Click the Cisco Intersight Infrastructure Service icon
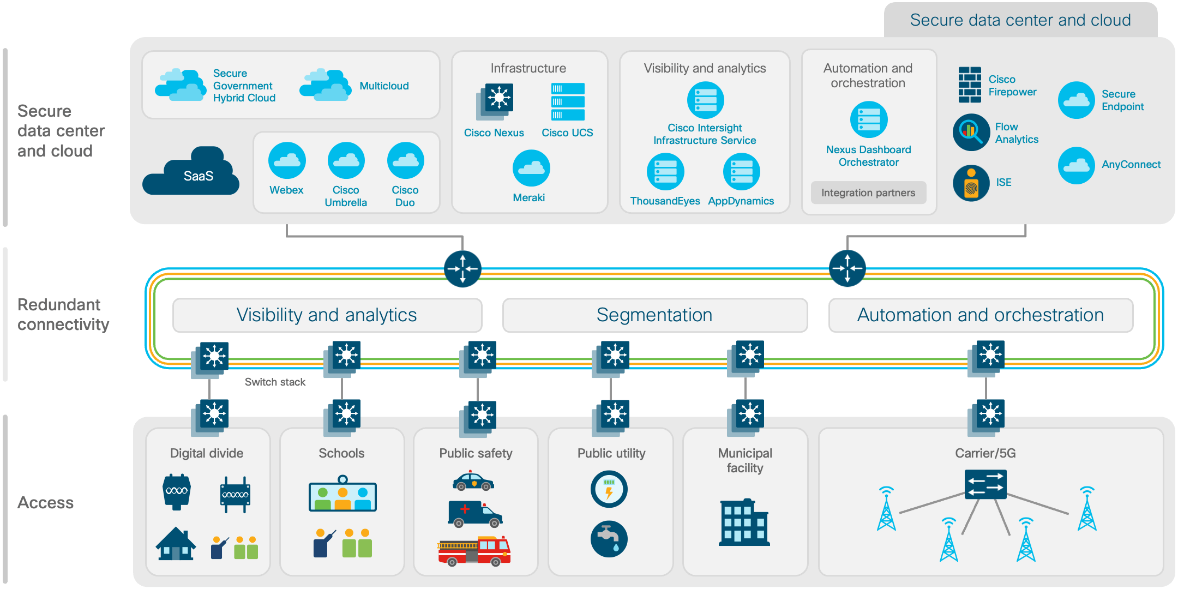Image resolution: width=1178 pixels, height=589 pixels. point(706,100)
